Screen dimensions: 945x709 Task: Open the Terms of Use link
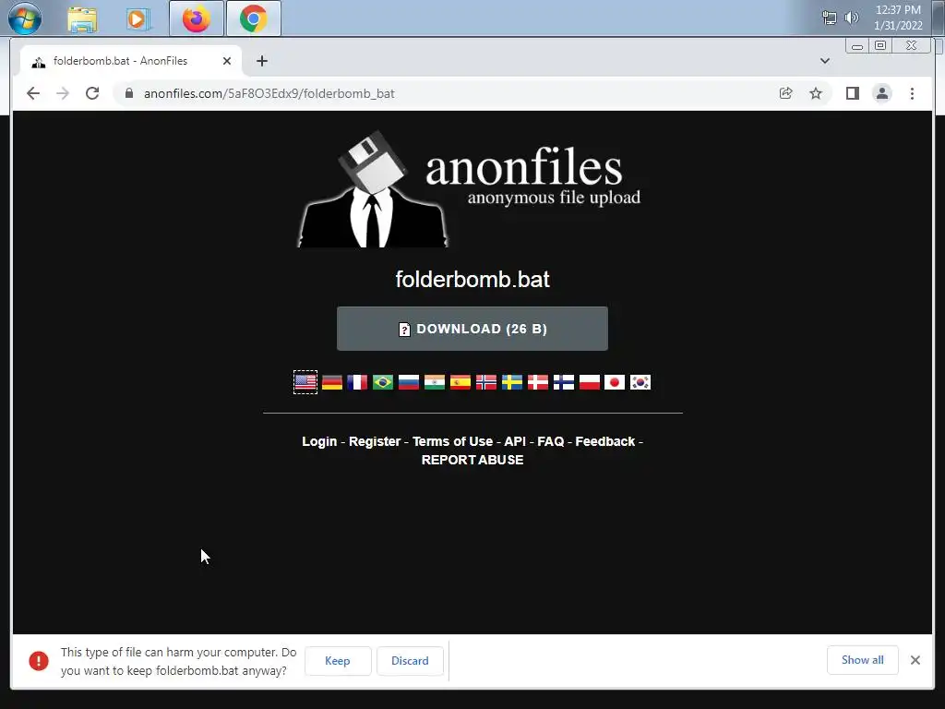pos(452,441)
